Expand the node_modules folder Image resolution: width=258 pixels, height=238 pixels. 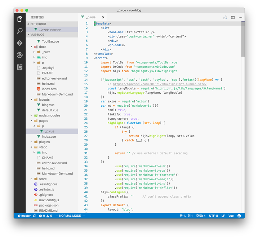31,115
